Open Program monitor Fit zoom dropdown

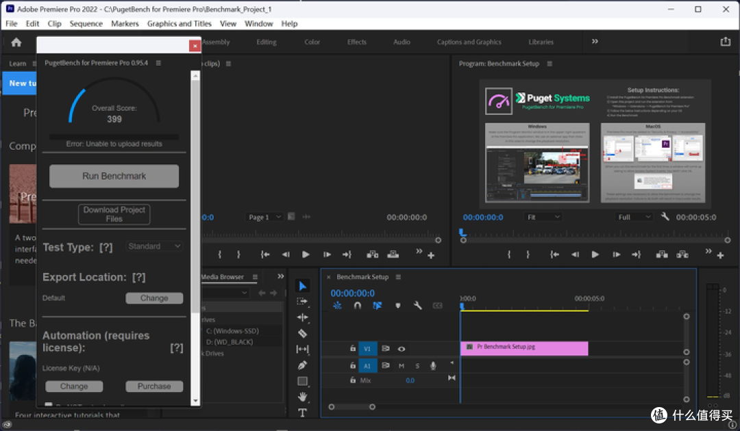pos(543,217)
